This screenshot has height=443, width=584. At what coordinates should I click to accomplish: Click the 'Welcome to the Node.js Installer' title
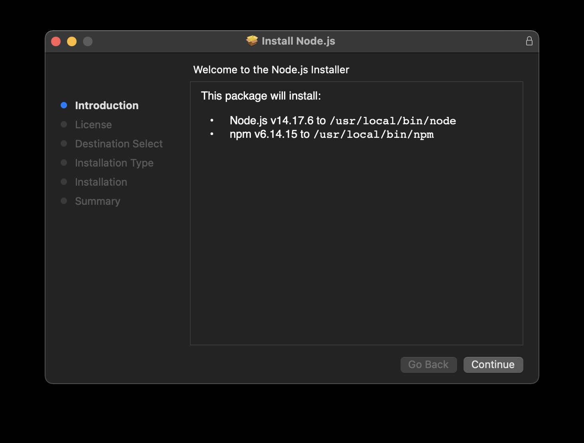[271, 70]
